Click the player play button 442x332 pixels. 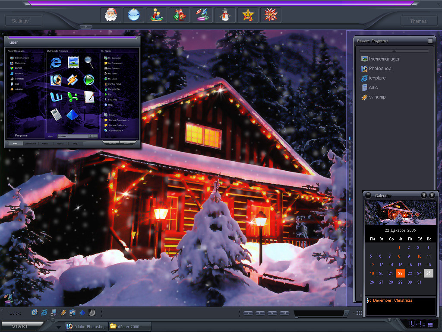pyautogui.click(x=248, y=313)
